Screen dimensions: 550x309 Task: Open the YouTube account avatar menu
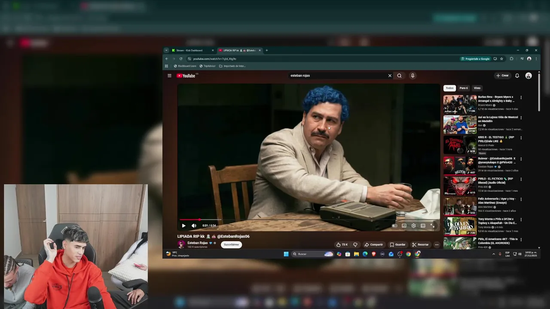pyautogui.click(x=529, y=76)
